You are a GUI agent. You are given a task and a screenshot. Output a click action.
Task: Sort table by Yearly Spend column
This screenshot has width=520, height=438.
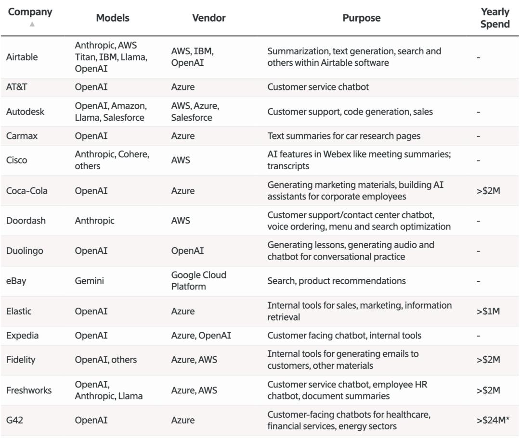click(x=494, y=18)
